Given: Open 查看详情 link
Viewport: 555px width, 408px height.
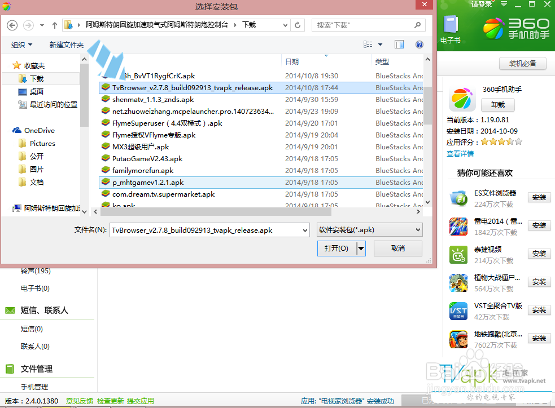Looking at the screenshot, I should 460,154.
